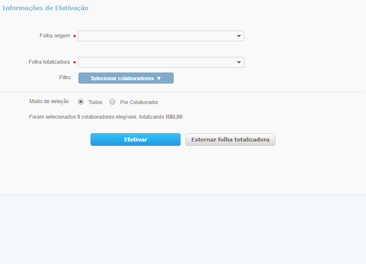366x264 pixels.
Task: Click red required marker beside Folha origem
Action: [x=74, y=36]
